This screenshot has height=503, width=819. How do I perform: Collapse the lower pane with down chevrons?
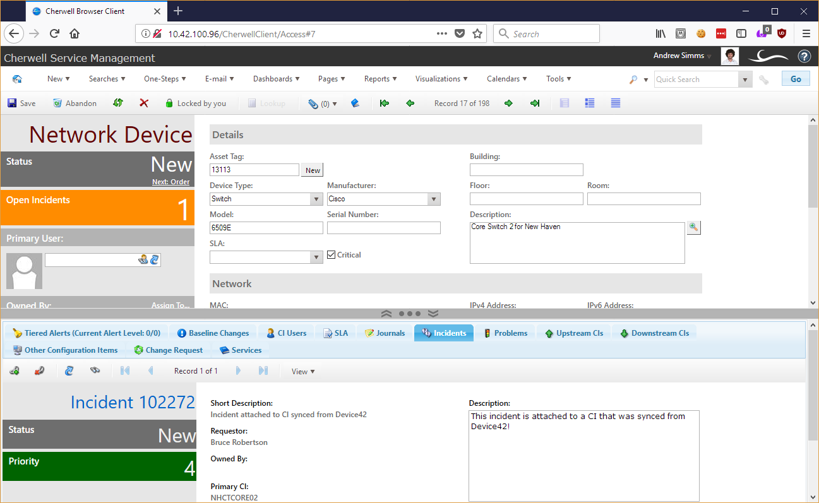(433, 314)
